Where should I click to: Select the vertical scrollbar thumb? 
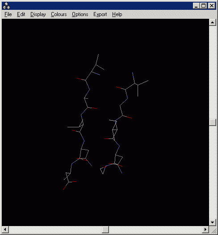(213, 122)
